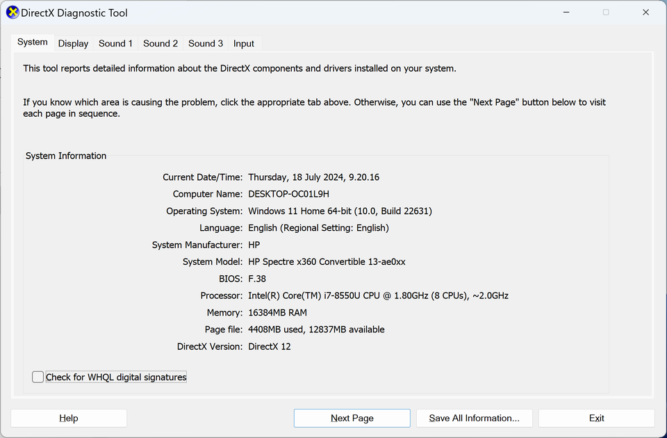This screenshot has height=438, width=667.
Task: Click the DirectX icon in the title bar
Action: [13, 13]
